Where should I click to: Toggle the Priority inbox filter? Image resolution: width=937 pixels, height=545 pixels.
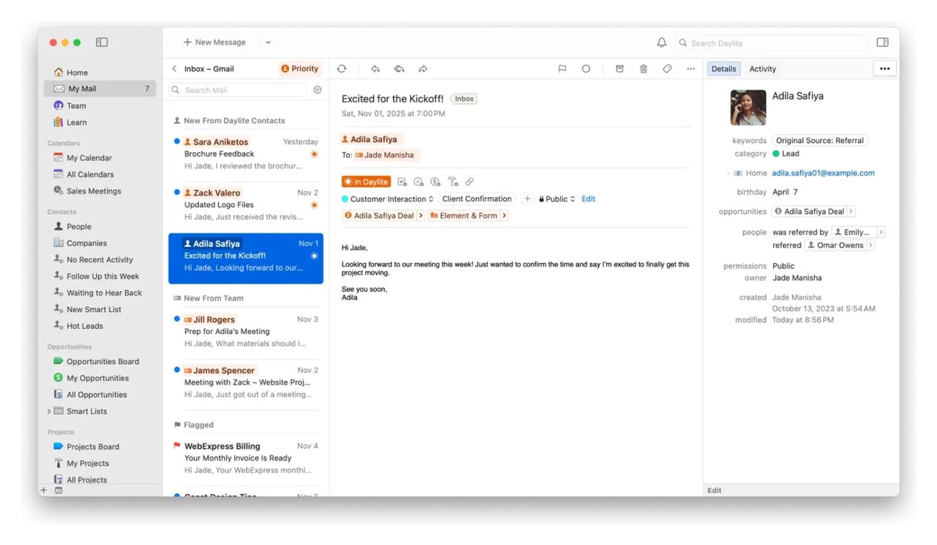point(300,69)
